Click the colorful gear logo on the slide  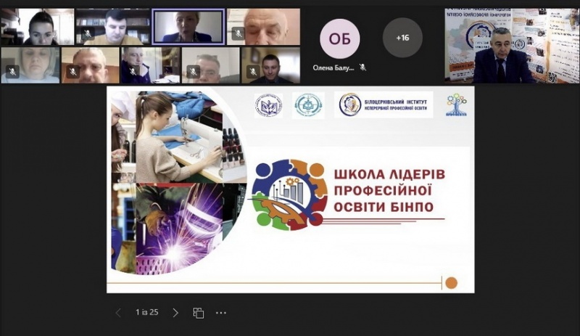pyautogui.click(x=289, y=194)
